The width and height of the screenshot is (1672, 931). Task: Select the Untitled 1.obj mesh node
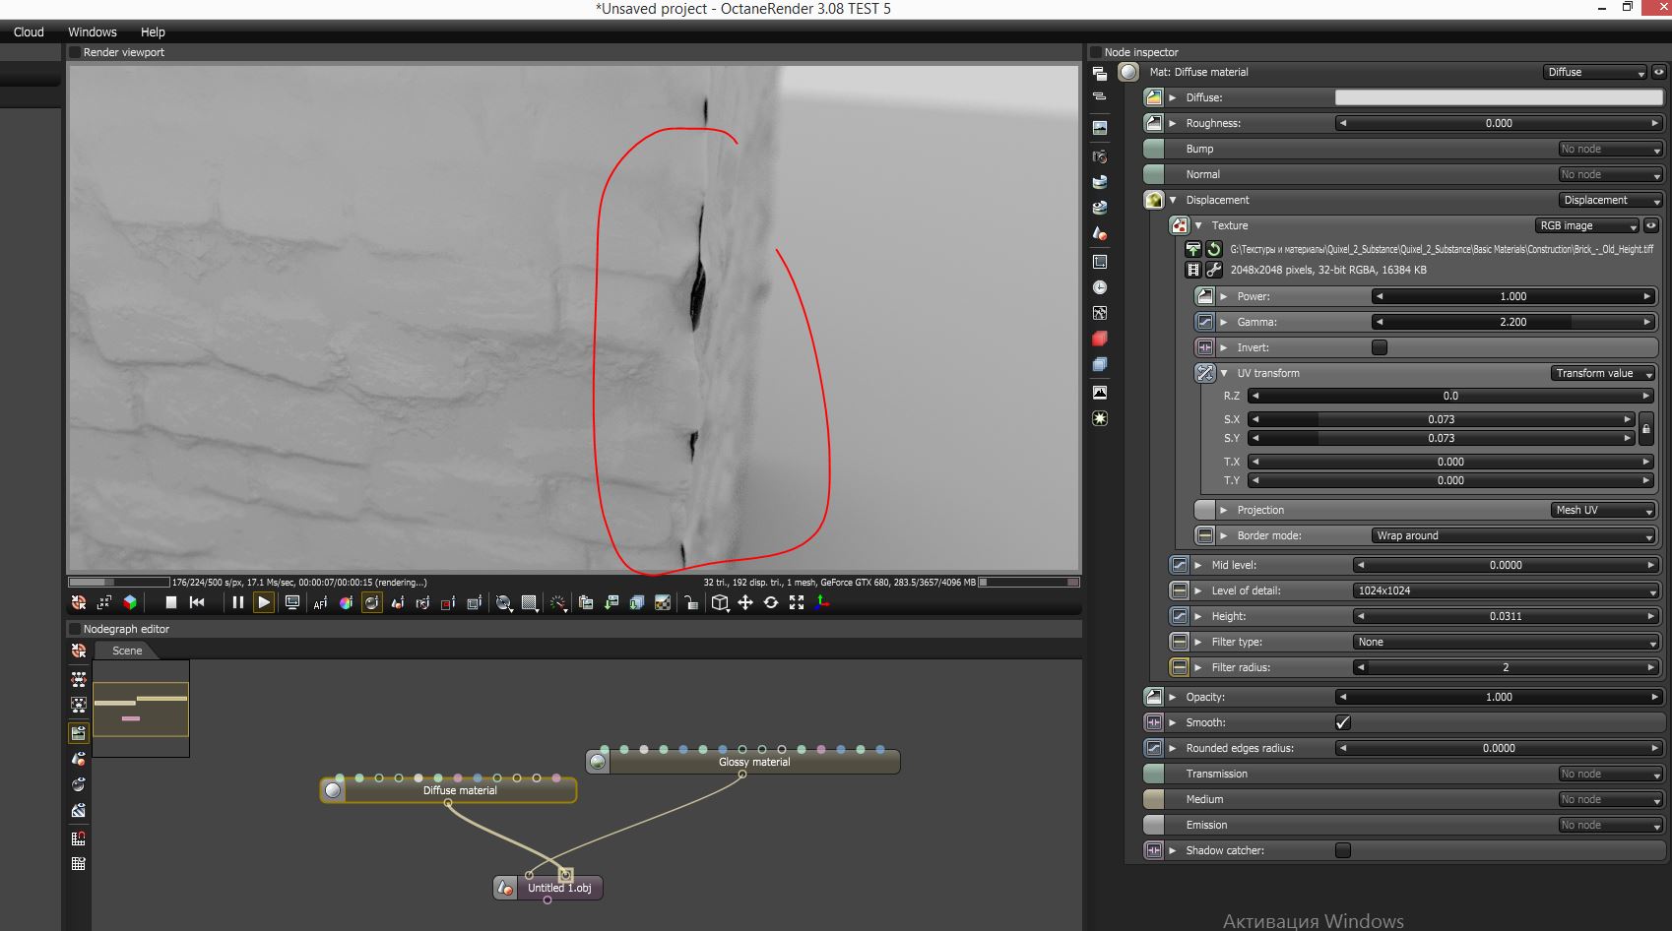click(548, 888)
